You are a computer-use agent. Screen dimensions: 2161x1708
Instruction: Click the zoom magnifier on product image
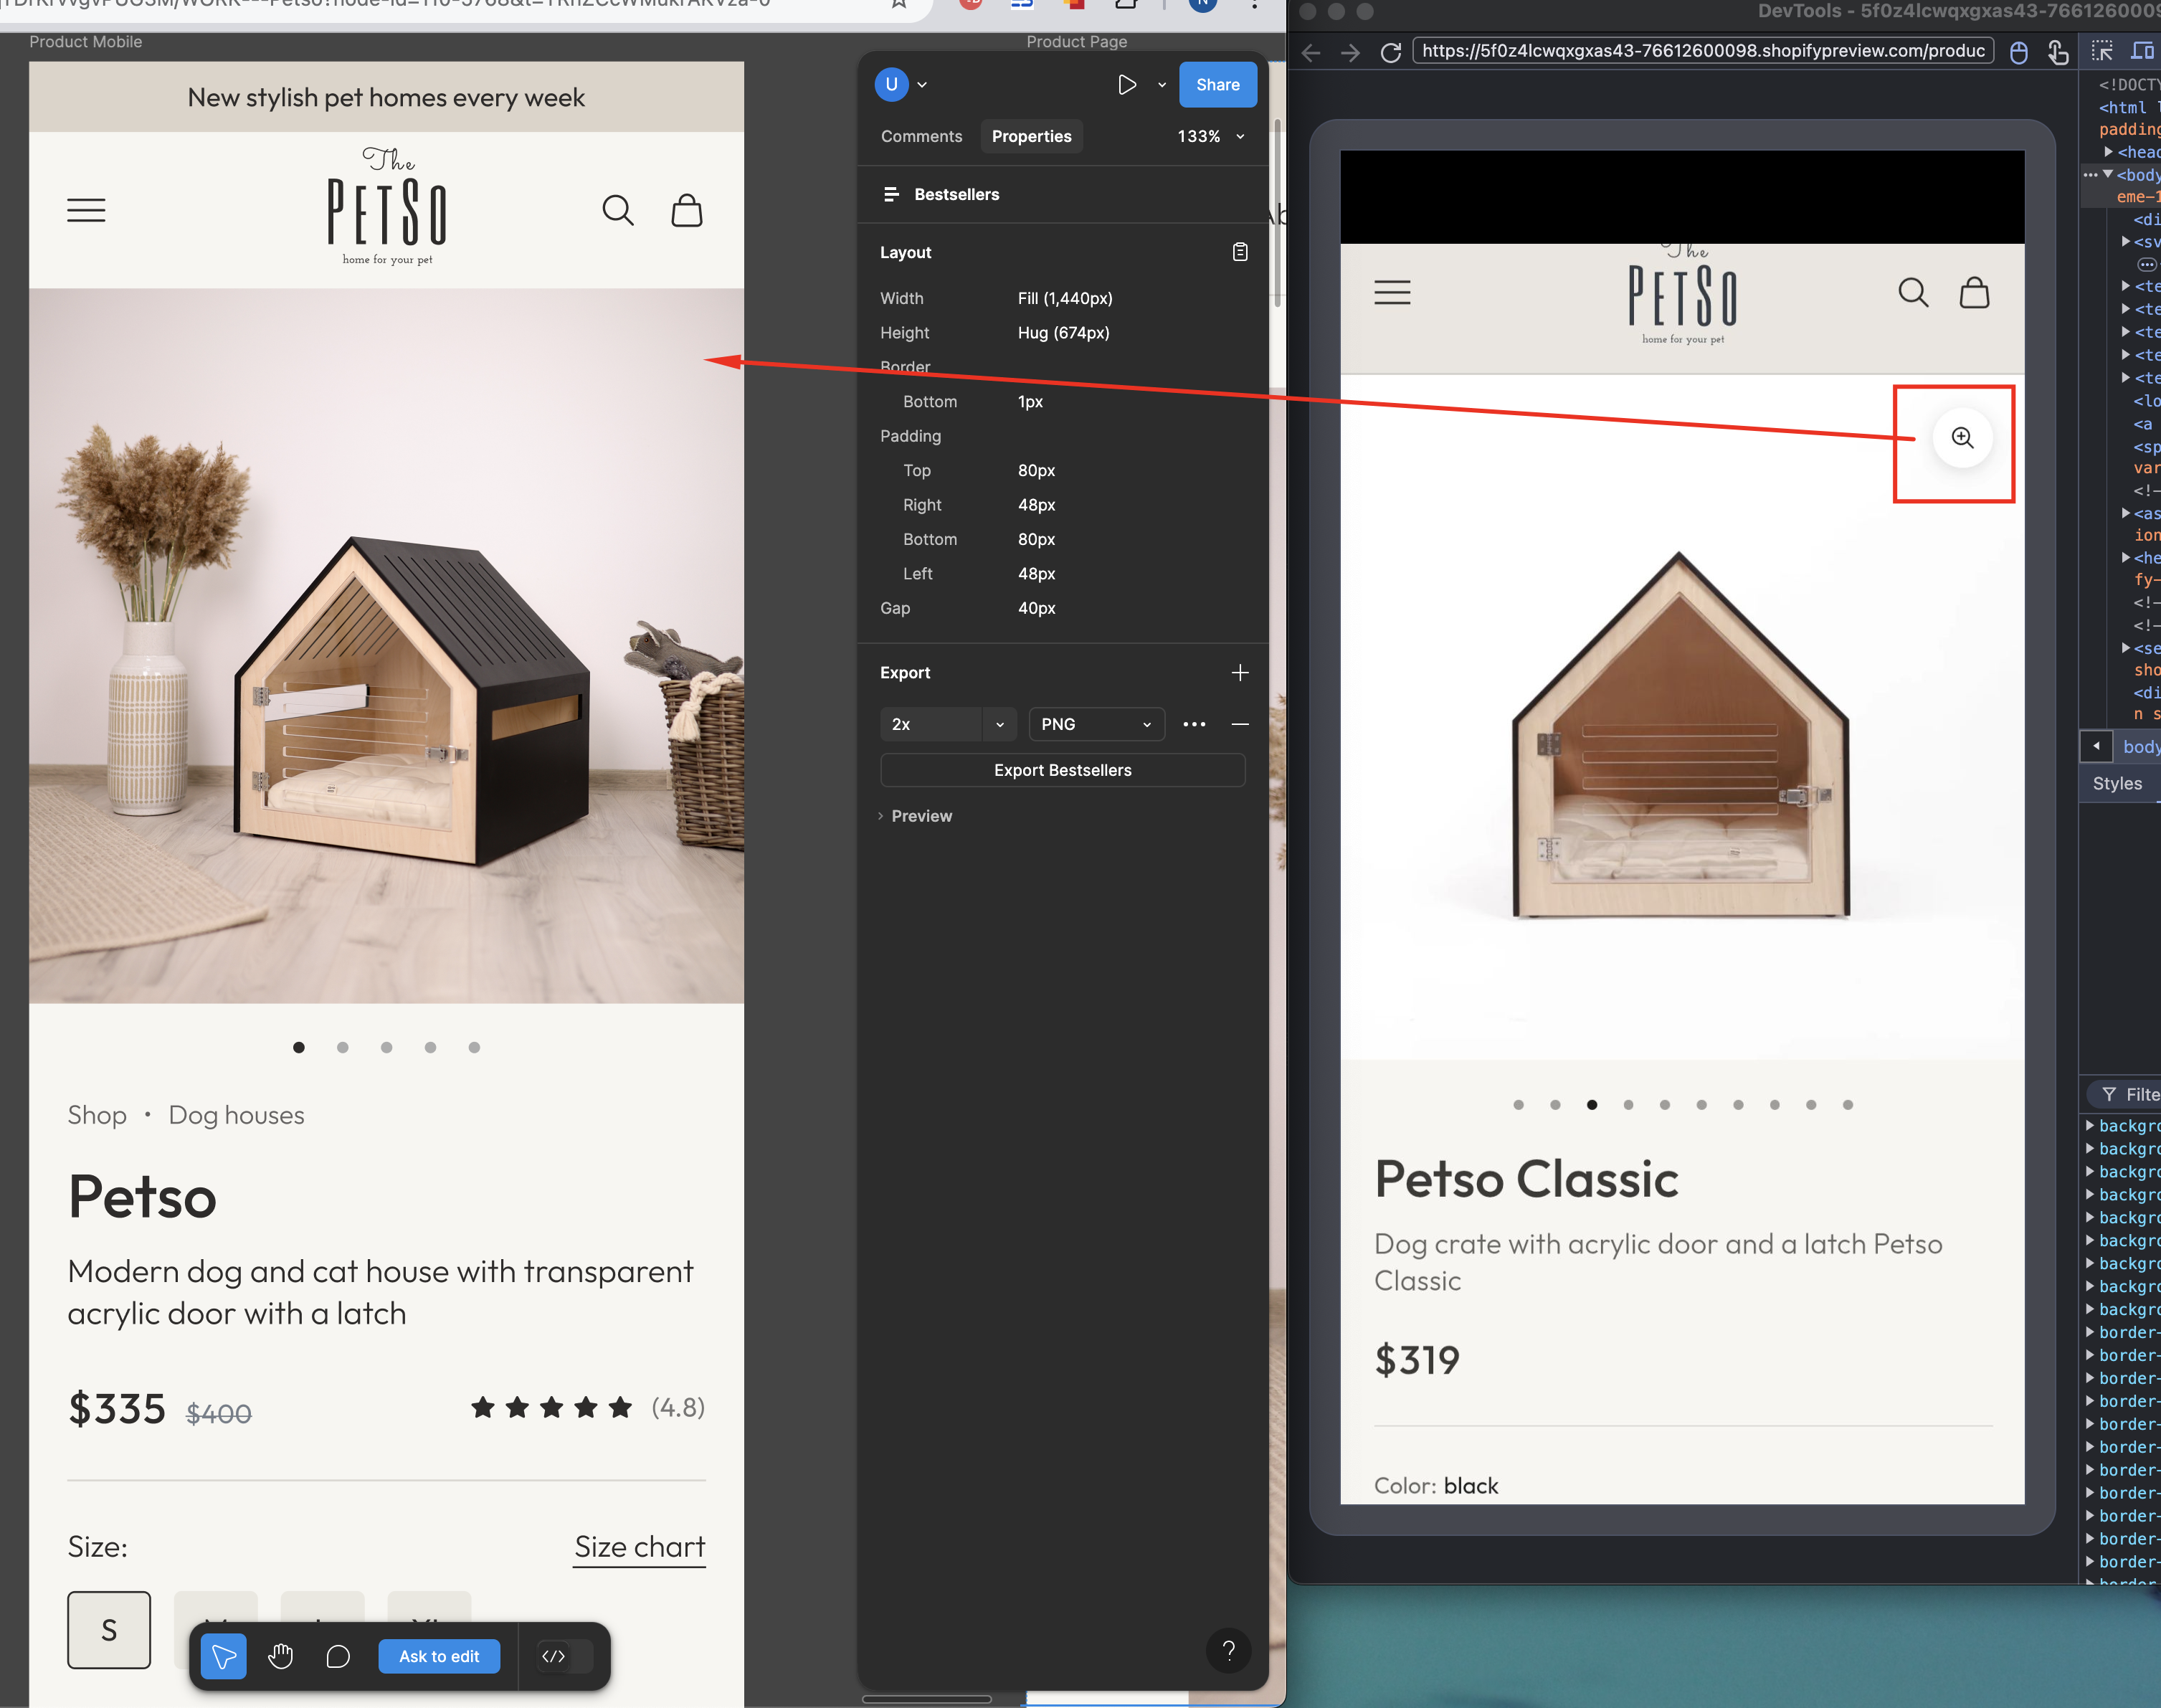[x=1962, y=438]
